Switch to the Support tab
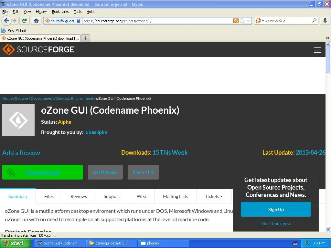 tap(112, 196)
